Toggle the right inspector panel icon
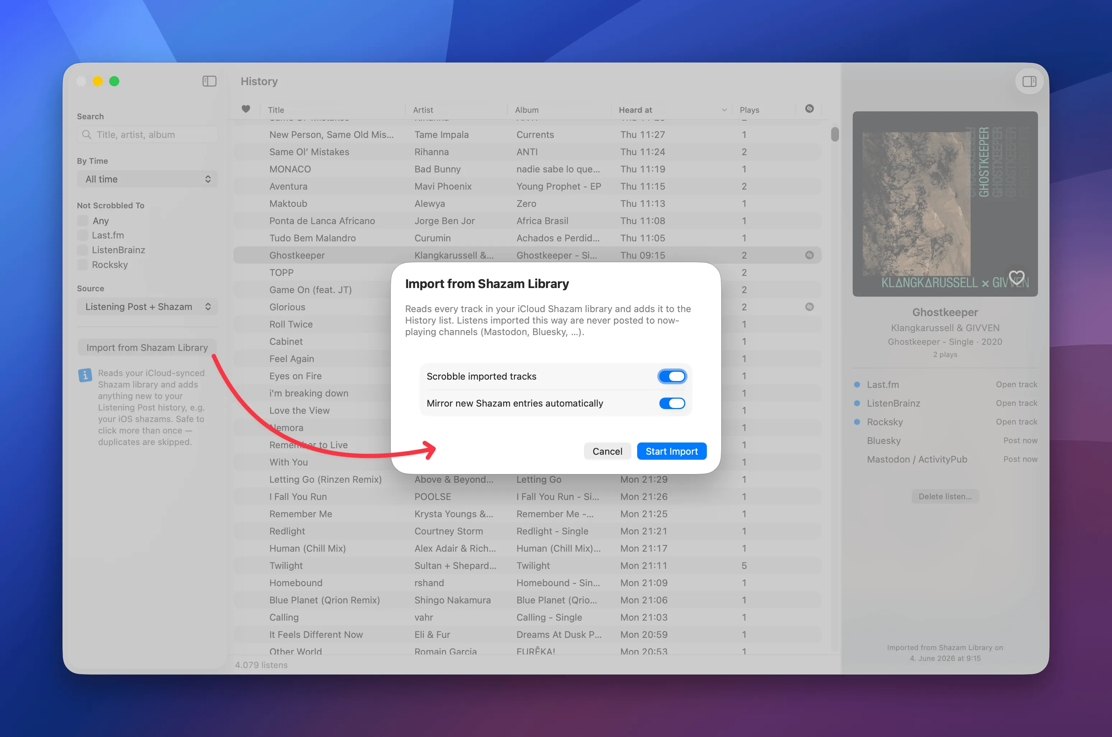This screenshot has height=737, width=1112. point(1029,81)
